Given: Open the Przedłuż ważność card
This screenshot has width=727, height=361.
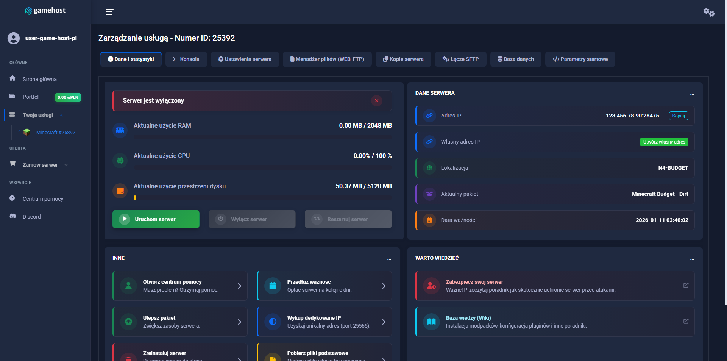Looking at the screenshot, I should [x=324, y=286].
